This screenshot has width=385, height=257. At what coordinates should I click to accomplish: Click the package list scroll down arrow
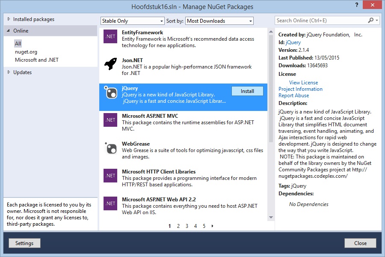pos(271,217)
